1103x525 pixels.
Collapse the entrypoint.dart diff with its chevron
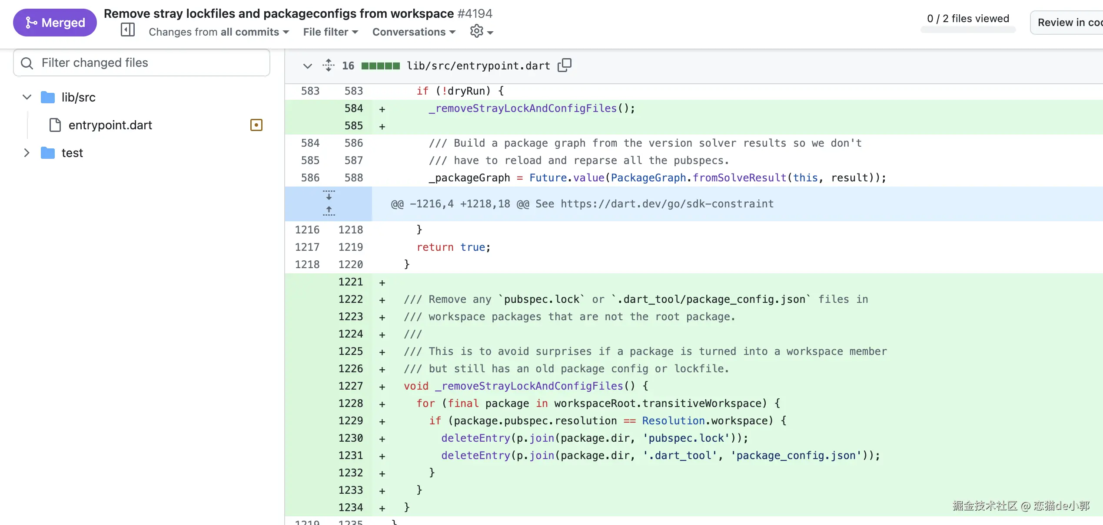click(307, 66)
